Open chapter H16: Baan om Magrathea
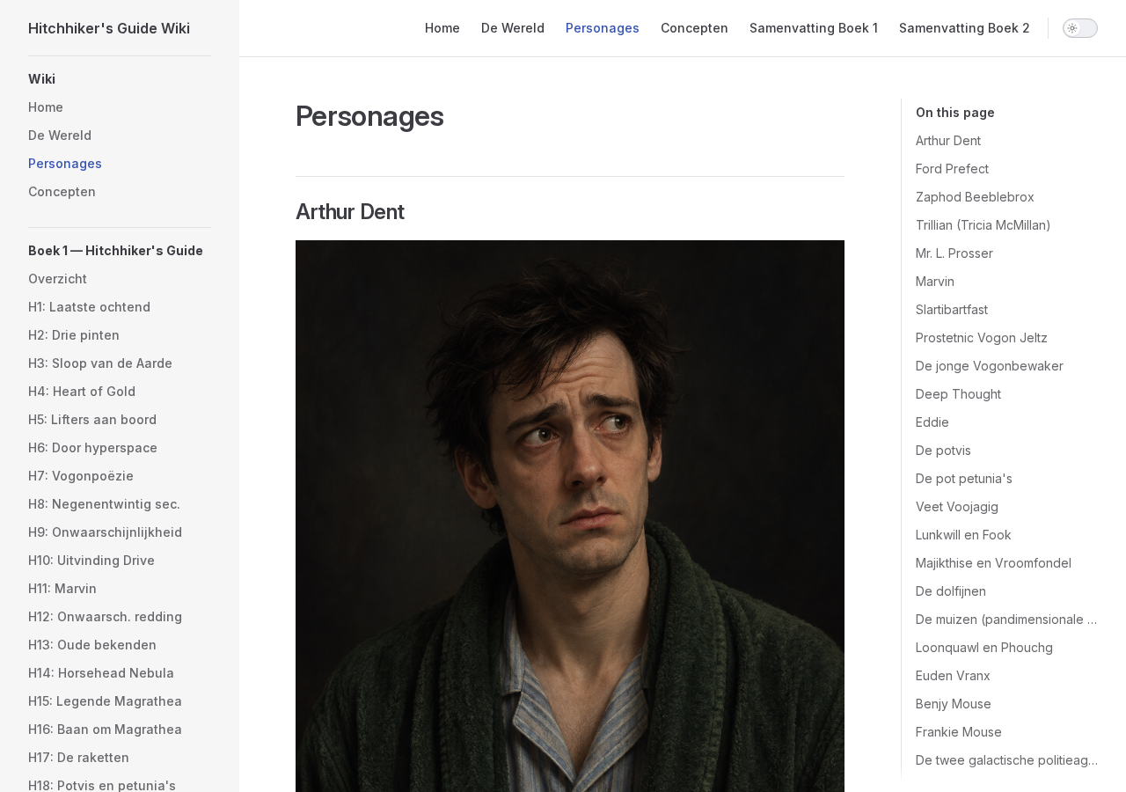Viewport: 1126px width, 792px height. 105,730
